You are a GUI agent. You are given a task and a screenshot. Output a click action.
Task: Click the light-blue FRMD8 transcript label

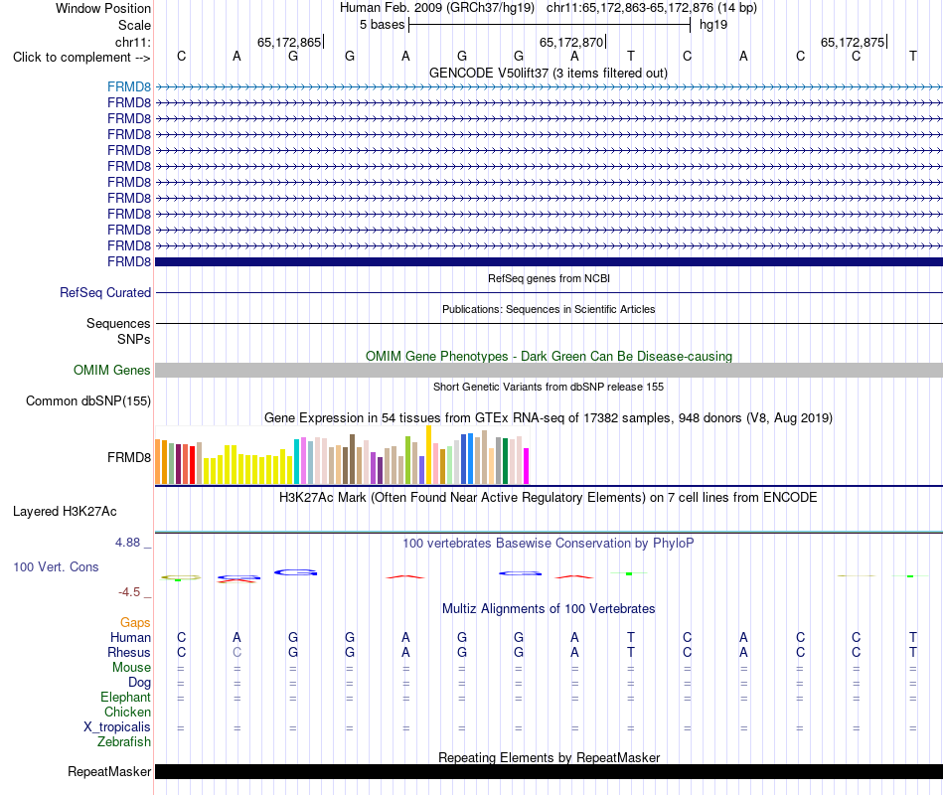129,86
